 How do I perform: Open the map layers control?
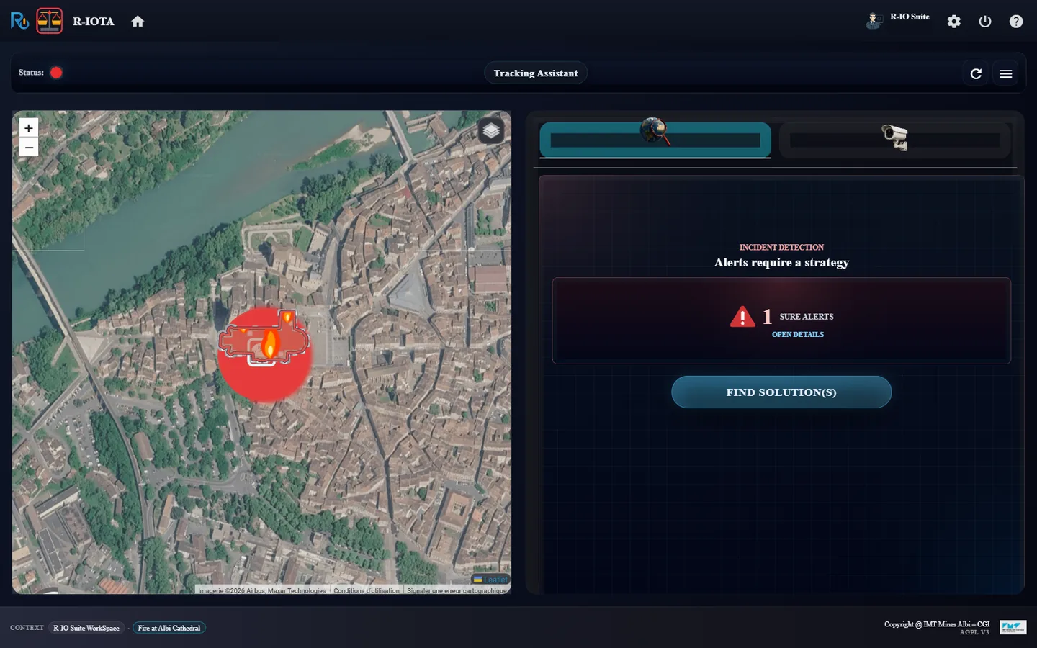click(x=491, y=130)
